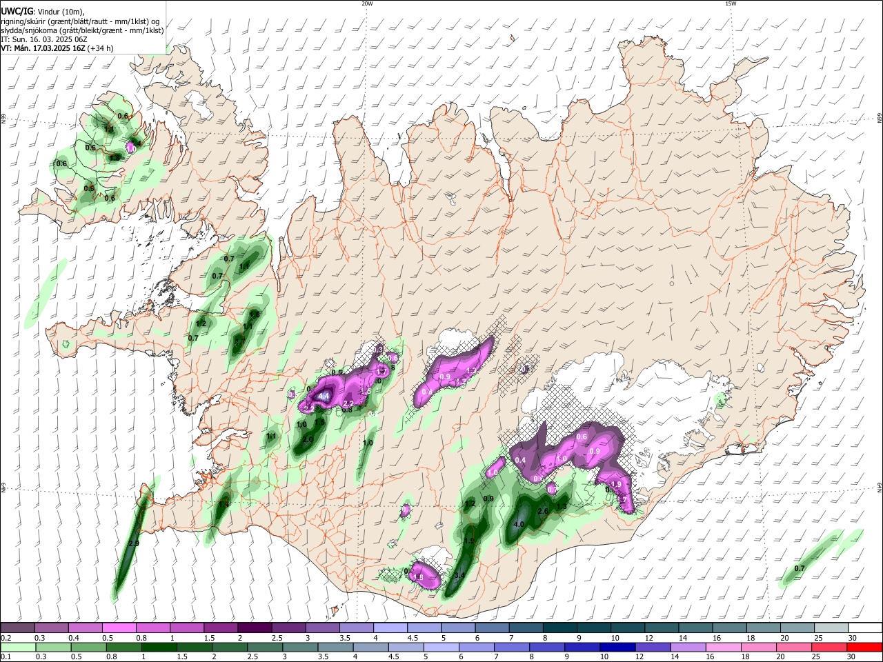Click the "15W" longitude label
The width and height of the screenshot is (883, 662).
pos(731,3)
